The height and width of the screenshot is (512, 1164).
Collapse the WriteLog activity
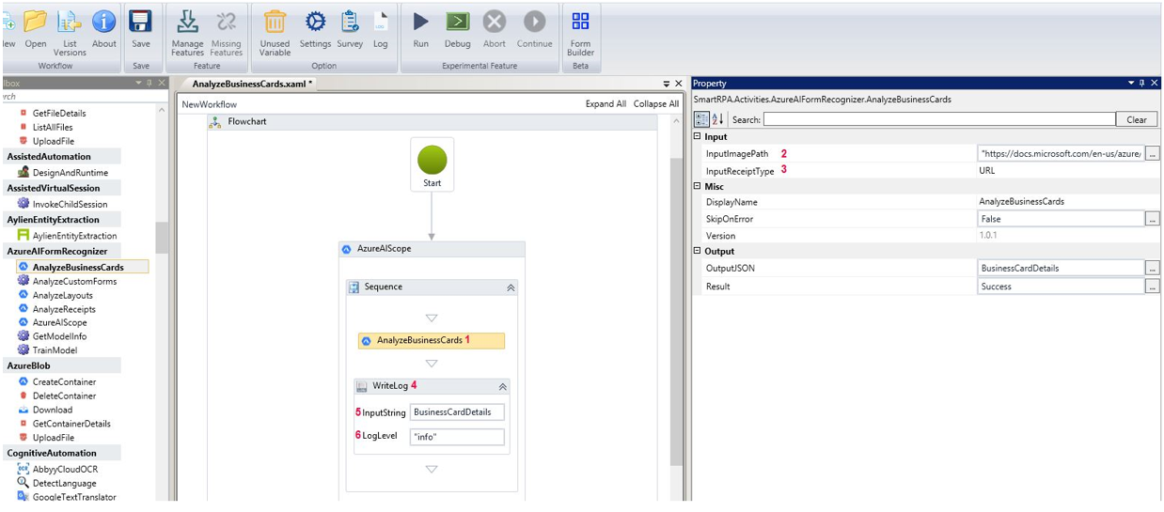(502, 386)
